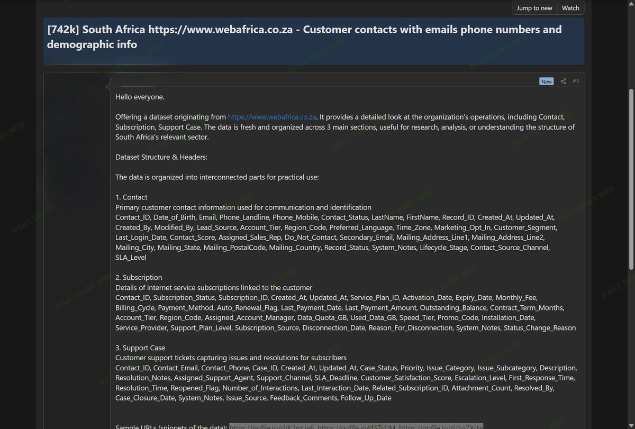This screenshot has height=429, width=635.
Task: Click the "Marketing_Opt_In" field name
Action: [x=462, y=227]
